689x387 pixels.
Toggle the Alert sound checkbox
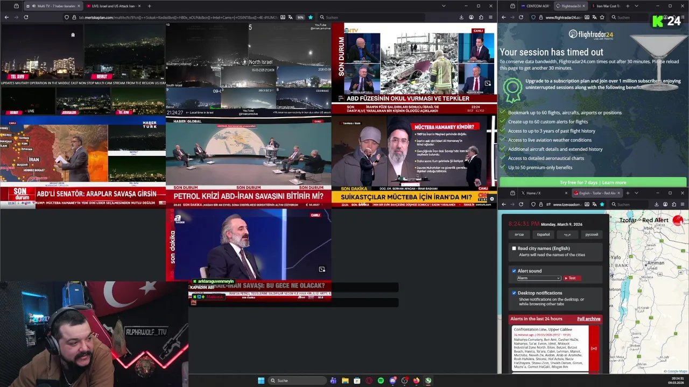click(x=514, y=271)
